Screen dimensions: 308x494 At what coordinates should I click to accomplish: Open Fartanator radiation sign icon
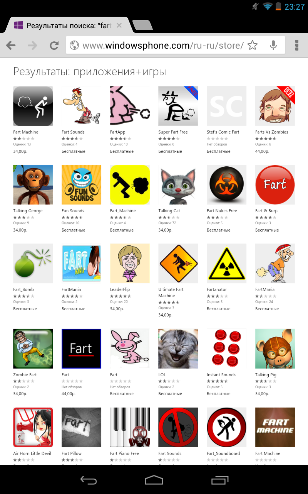227,263
